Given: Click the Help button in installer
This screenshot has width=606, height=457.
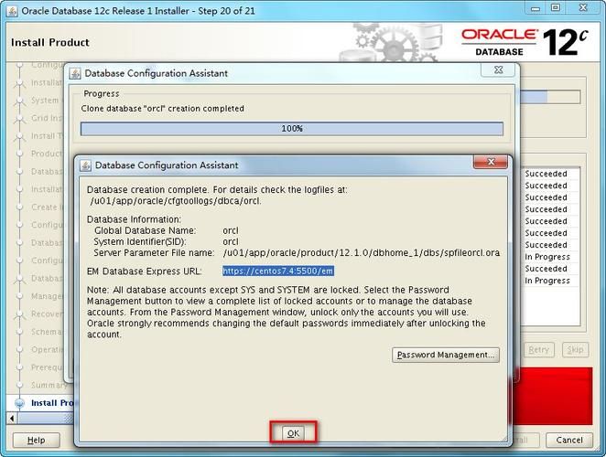Looking at the screenshot, I should 37,440.
